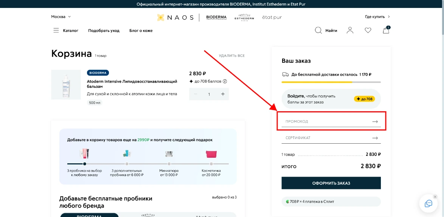Expand the Москва city selector
Image resolution: width=444 pixels, height=217 pixels.
pyautogui.click(x=61, y=17)
